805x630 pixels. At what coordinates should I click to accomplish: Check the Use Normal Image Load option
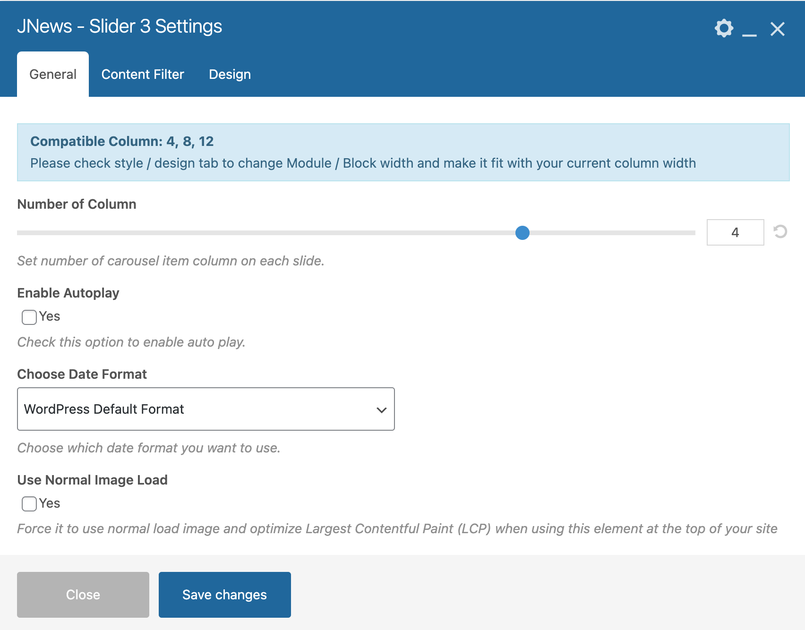(x=29, y=504)
